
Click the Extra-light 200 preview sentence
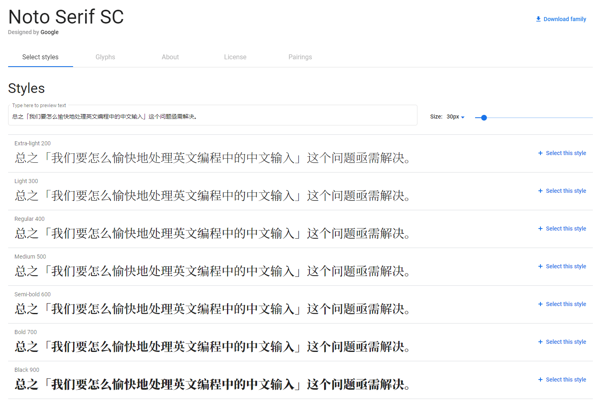(212, 158)
